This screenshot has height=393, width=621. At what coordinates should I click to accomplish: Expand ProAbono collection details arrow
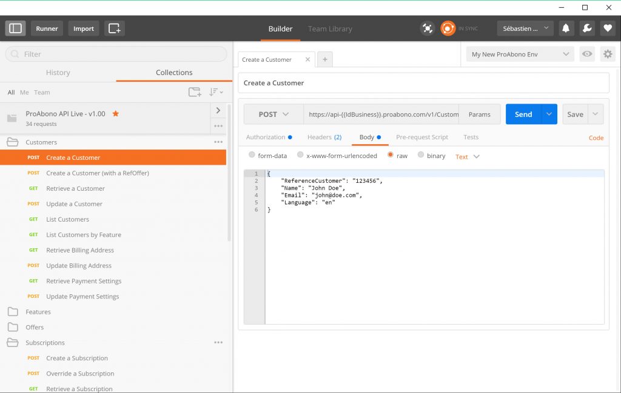point(218,110)
